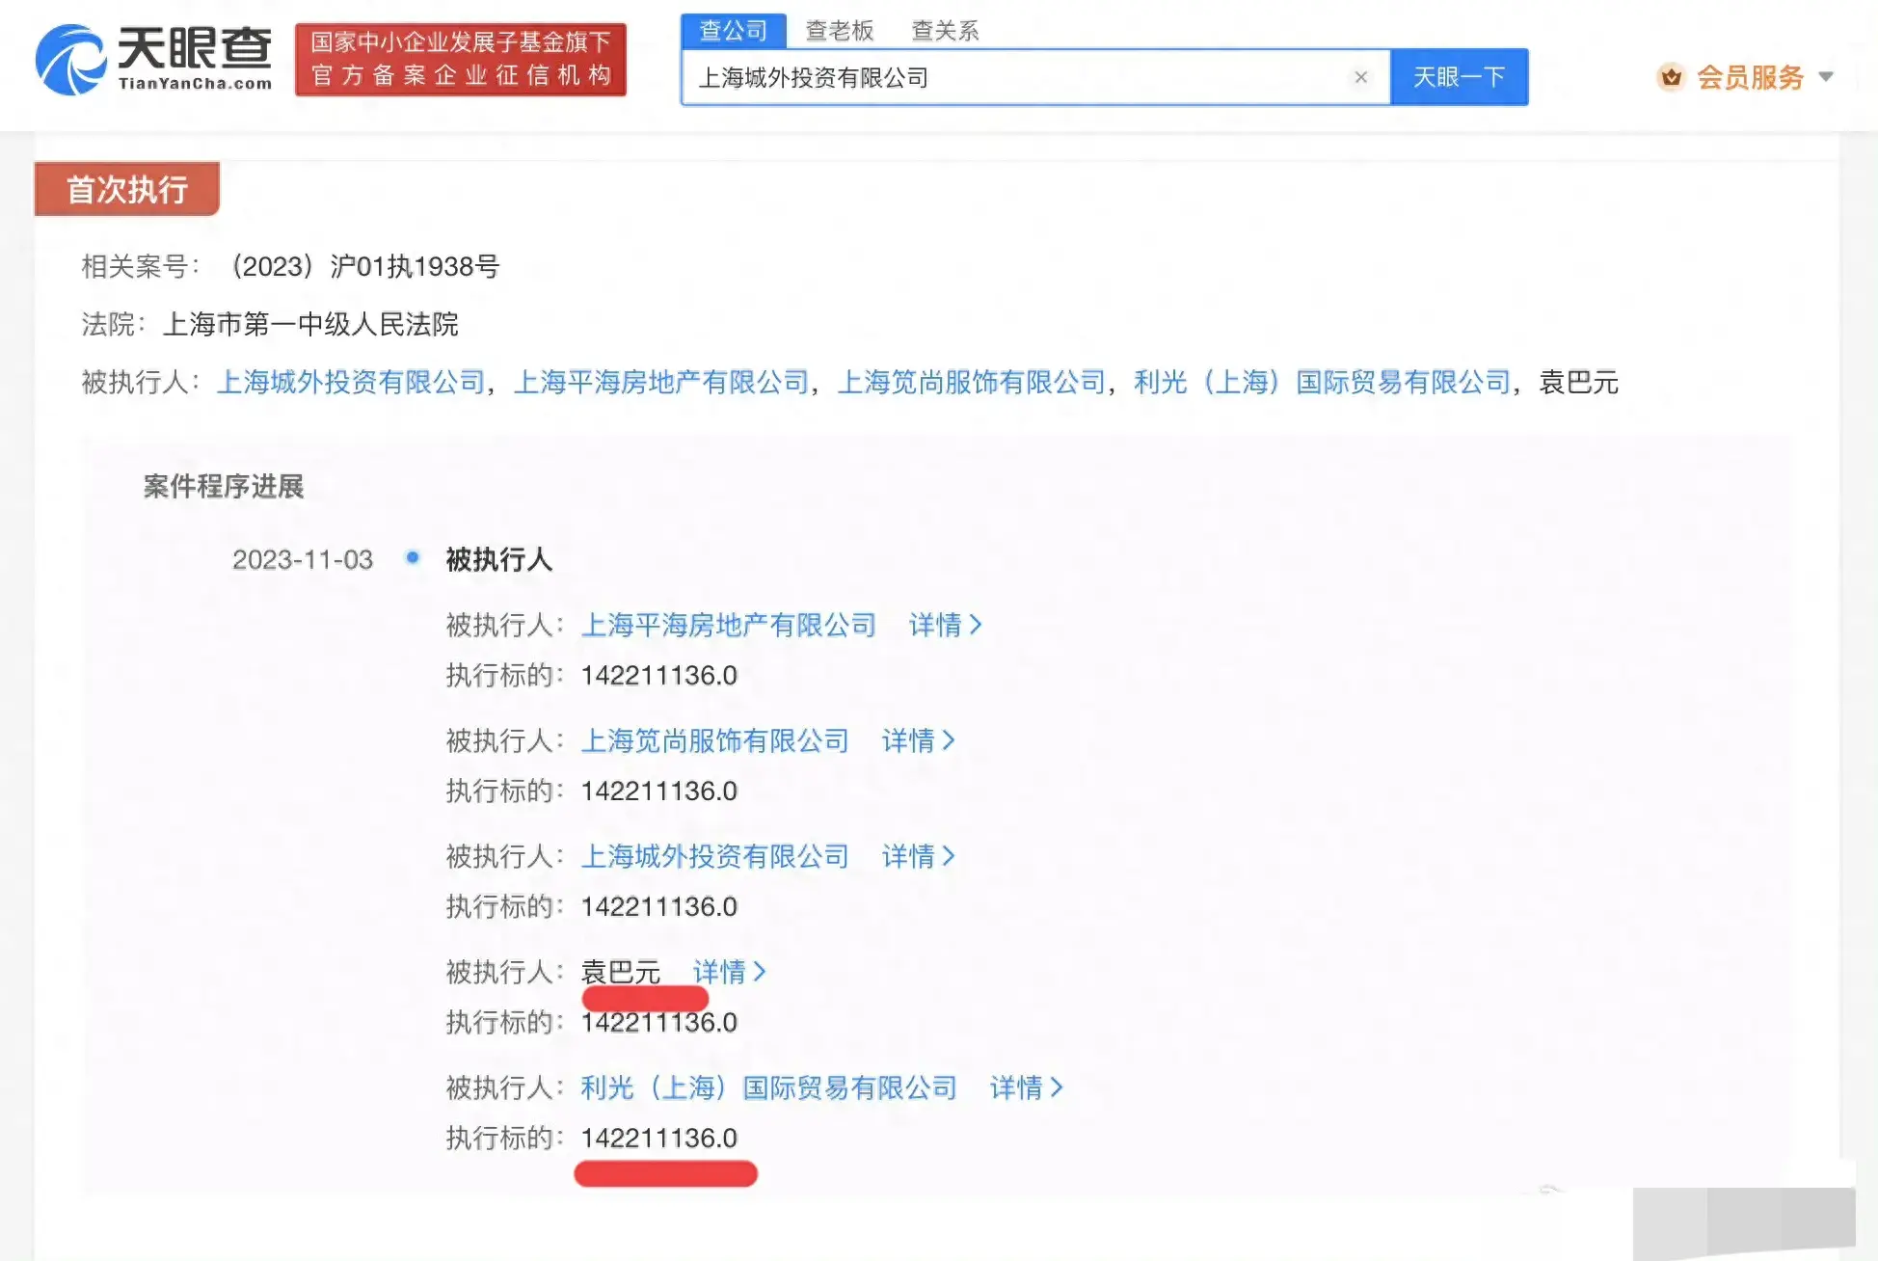
Task: Click bold 被执行人 timeline heading
Action: coord(499,559)
